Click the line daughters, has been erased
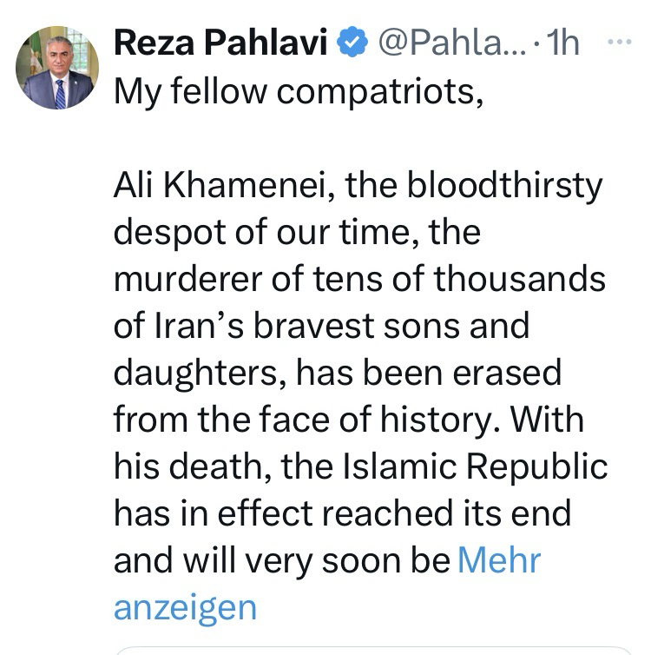 338,374
